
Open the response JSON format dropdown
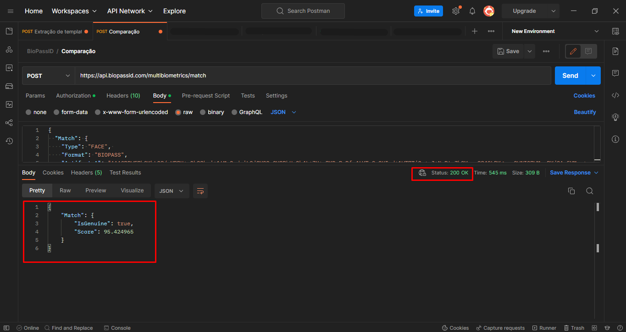pos(172,191)
